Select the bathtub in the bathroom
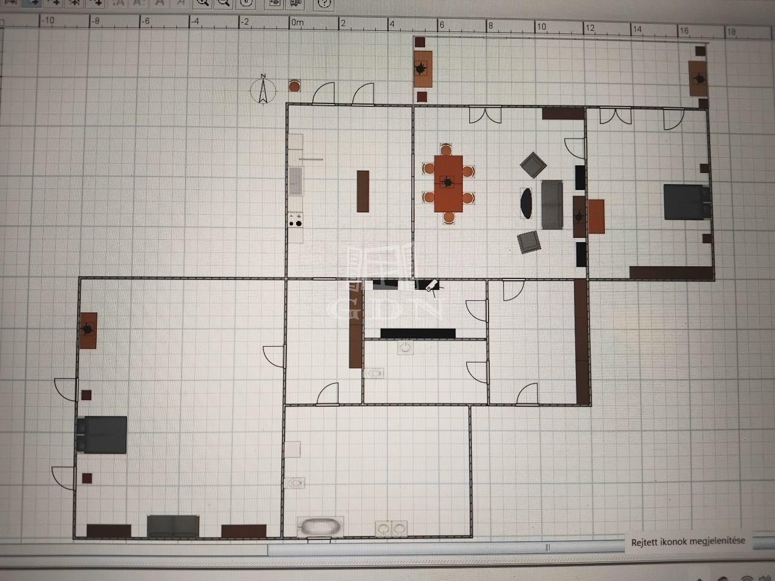The width and height of the screenshot is (775, 581). click(x=320, y=527)
